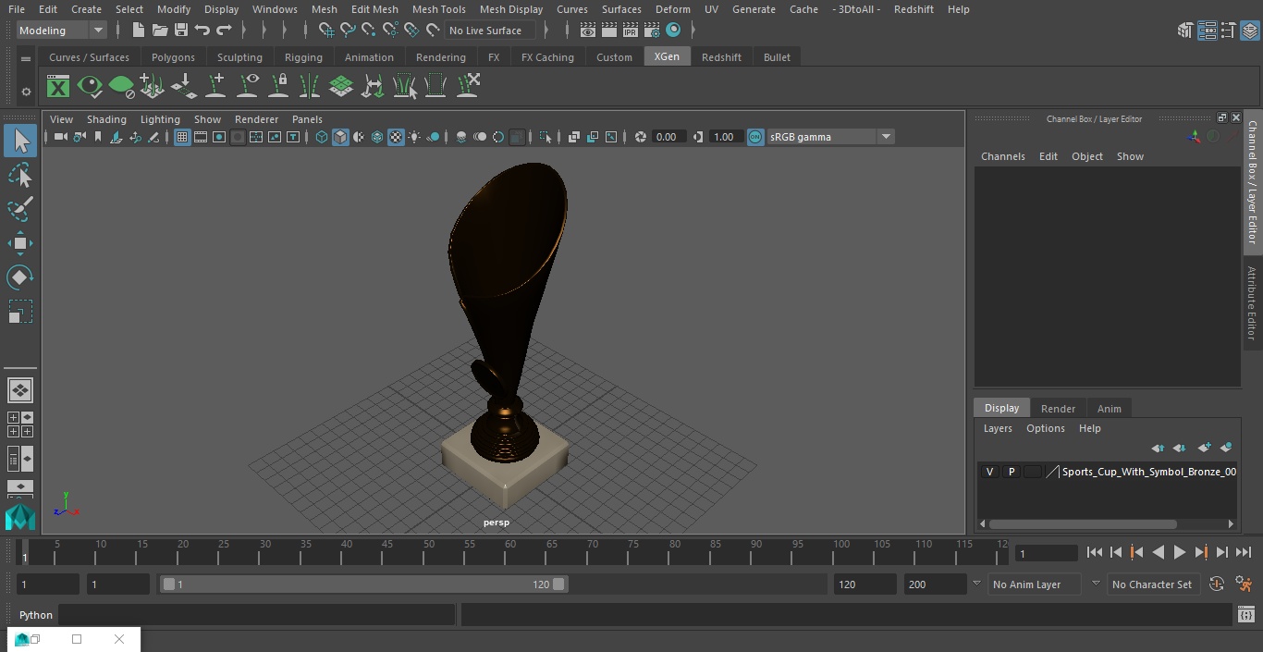Click the green grid patches icon on shelf
Viewport: 1263px width, 652px height.
pyautogui.click(x=341, y=86)
